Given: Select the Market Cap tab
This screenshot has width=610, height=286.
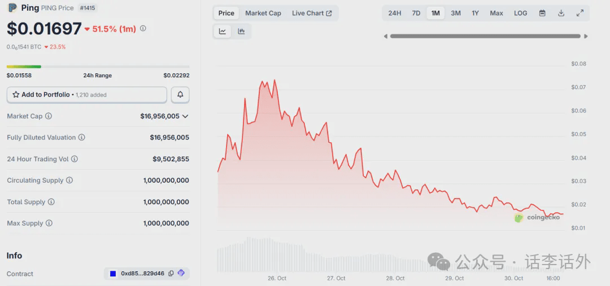Looking at the screenshot, I should [x=263, y=13].
